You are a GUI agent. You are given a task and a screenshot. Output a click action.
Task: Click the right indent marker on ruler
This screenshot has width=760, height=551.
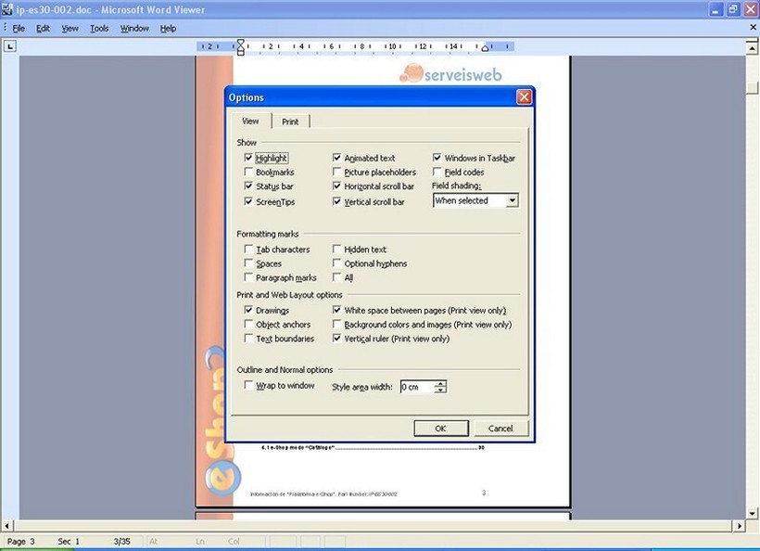tap(485, 48)
